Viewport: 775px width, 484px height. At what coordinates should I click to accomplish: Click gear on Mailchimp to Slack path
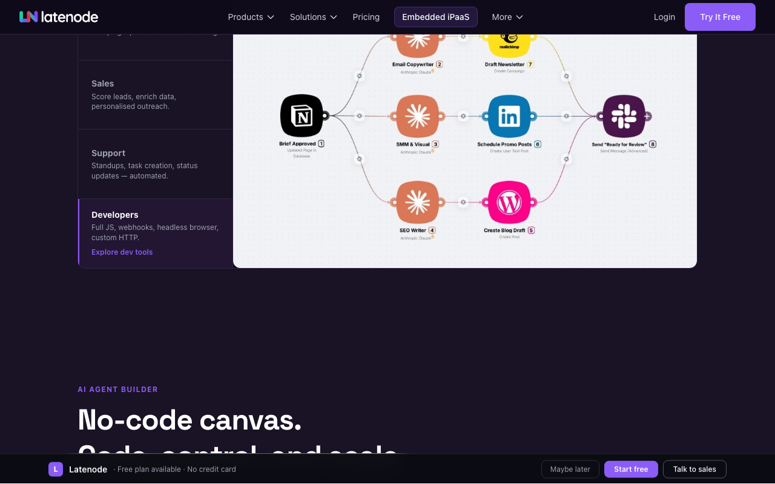[x=566, y=76]
